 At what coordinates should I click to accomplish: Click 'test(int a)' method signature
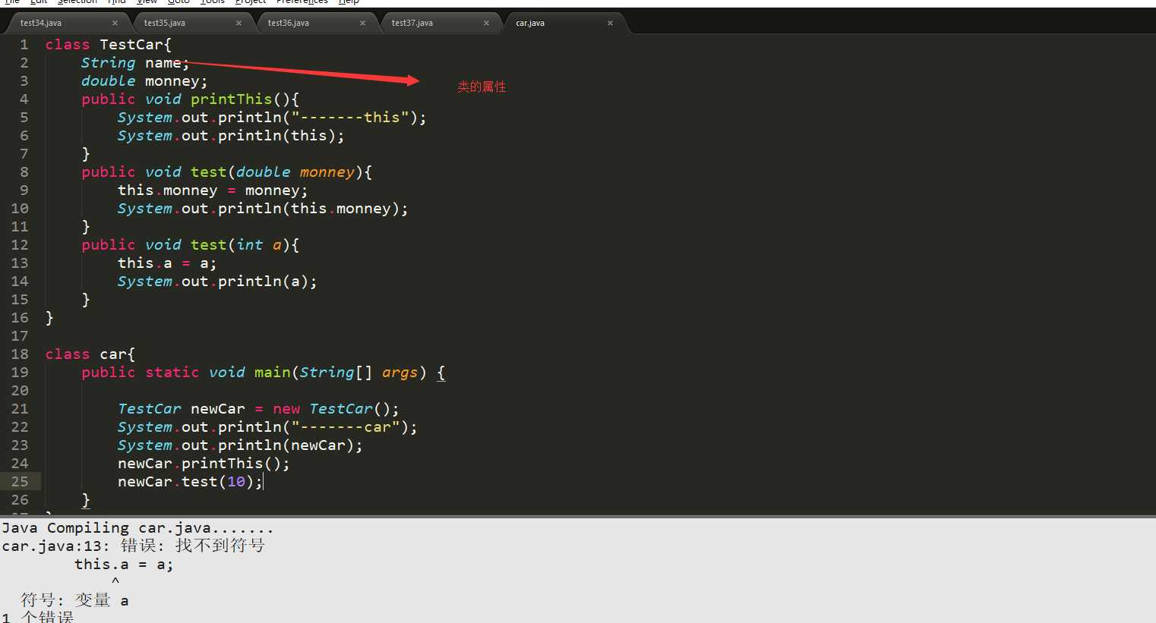[241, 245]
